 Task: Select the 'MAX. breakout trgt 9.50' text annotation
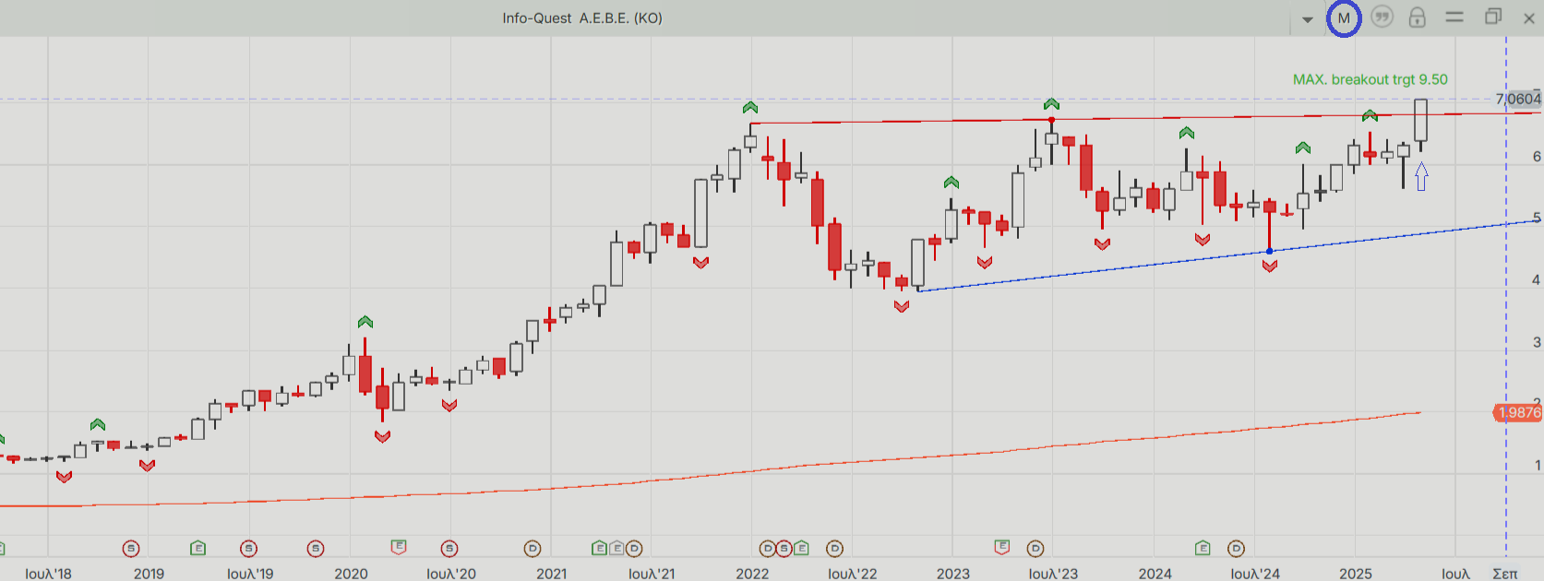point(1370,79)
